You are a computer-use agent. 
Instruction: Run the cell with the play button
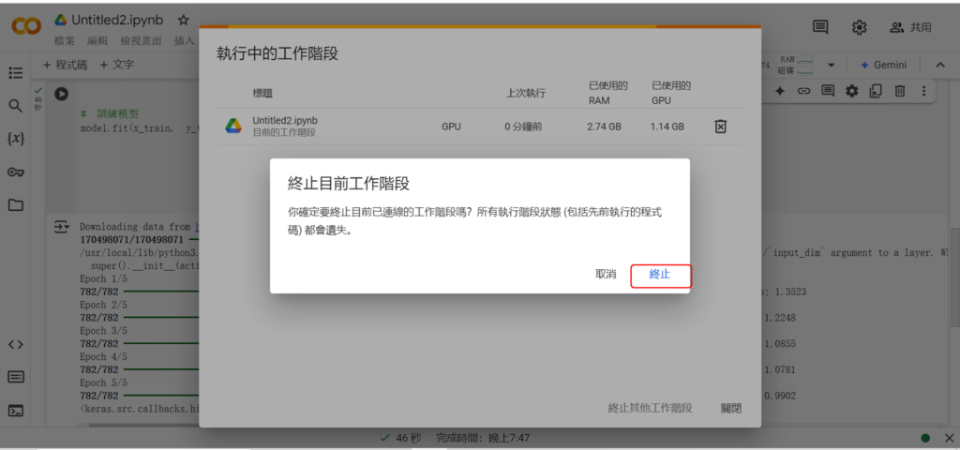tap(61, 93)
